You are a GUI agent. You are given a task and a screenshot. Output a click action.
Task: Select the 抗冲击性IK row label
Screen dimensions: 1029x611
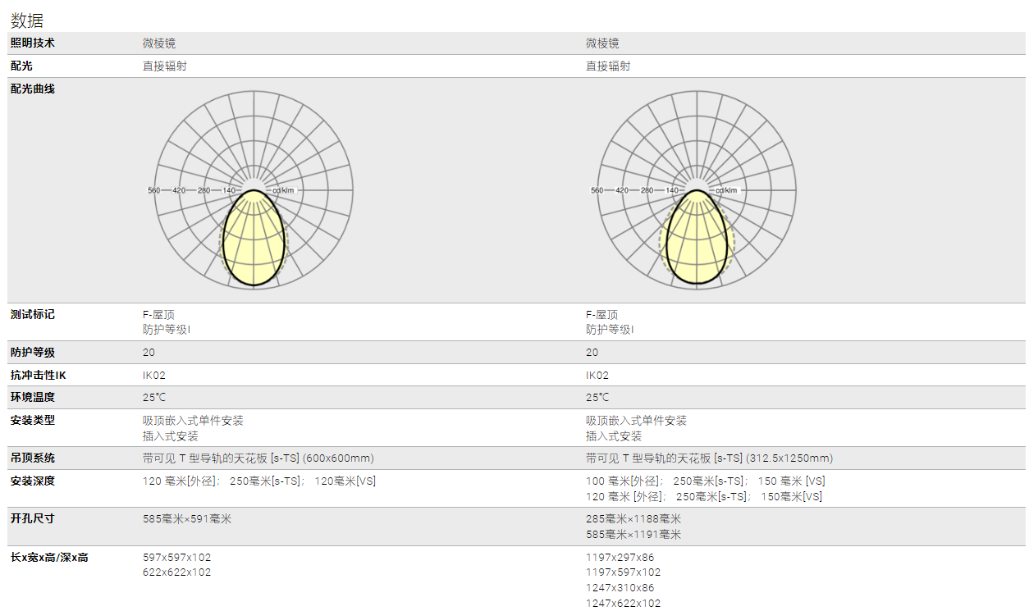click(38, 375)
